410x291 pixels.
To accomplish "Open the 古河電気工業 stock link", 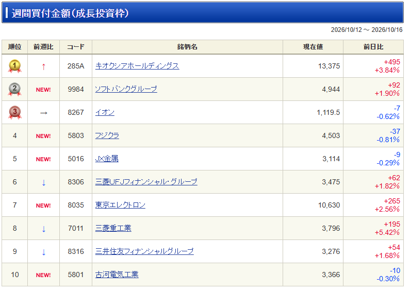I will (x=117, y=275).
